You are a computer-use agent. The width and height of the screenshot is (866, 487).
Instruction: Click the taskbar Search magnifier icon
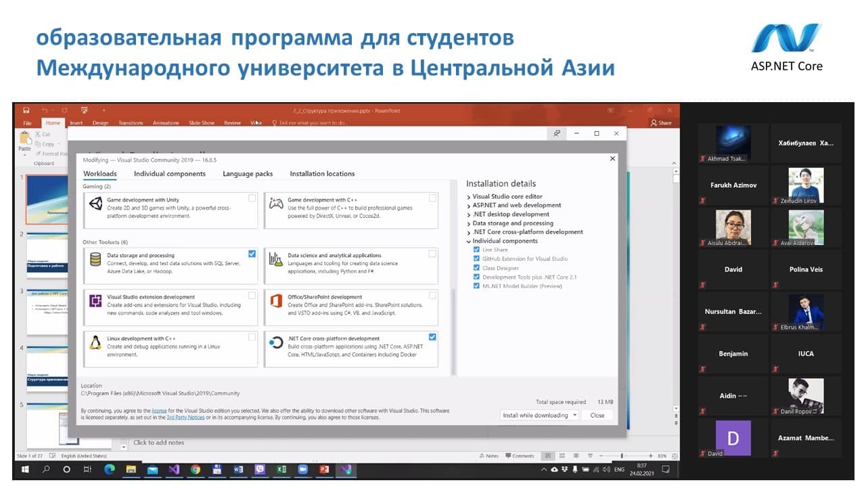46,469
